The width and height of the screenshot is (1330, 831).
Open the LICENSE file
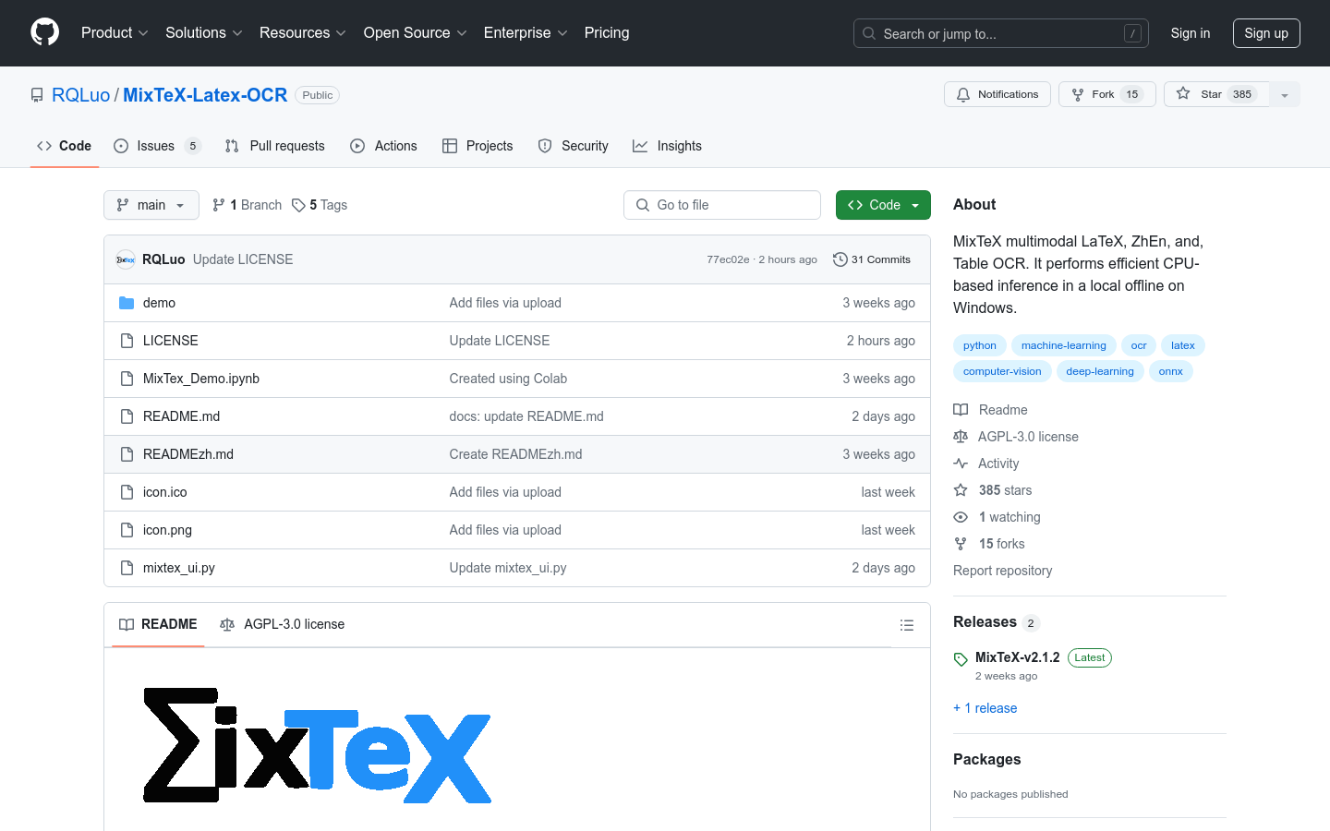click(171, 341)
